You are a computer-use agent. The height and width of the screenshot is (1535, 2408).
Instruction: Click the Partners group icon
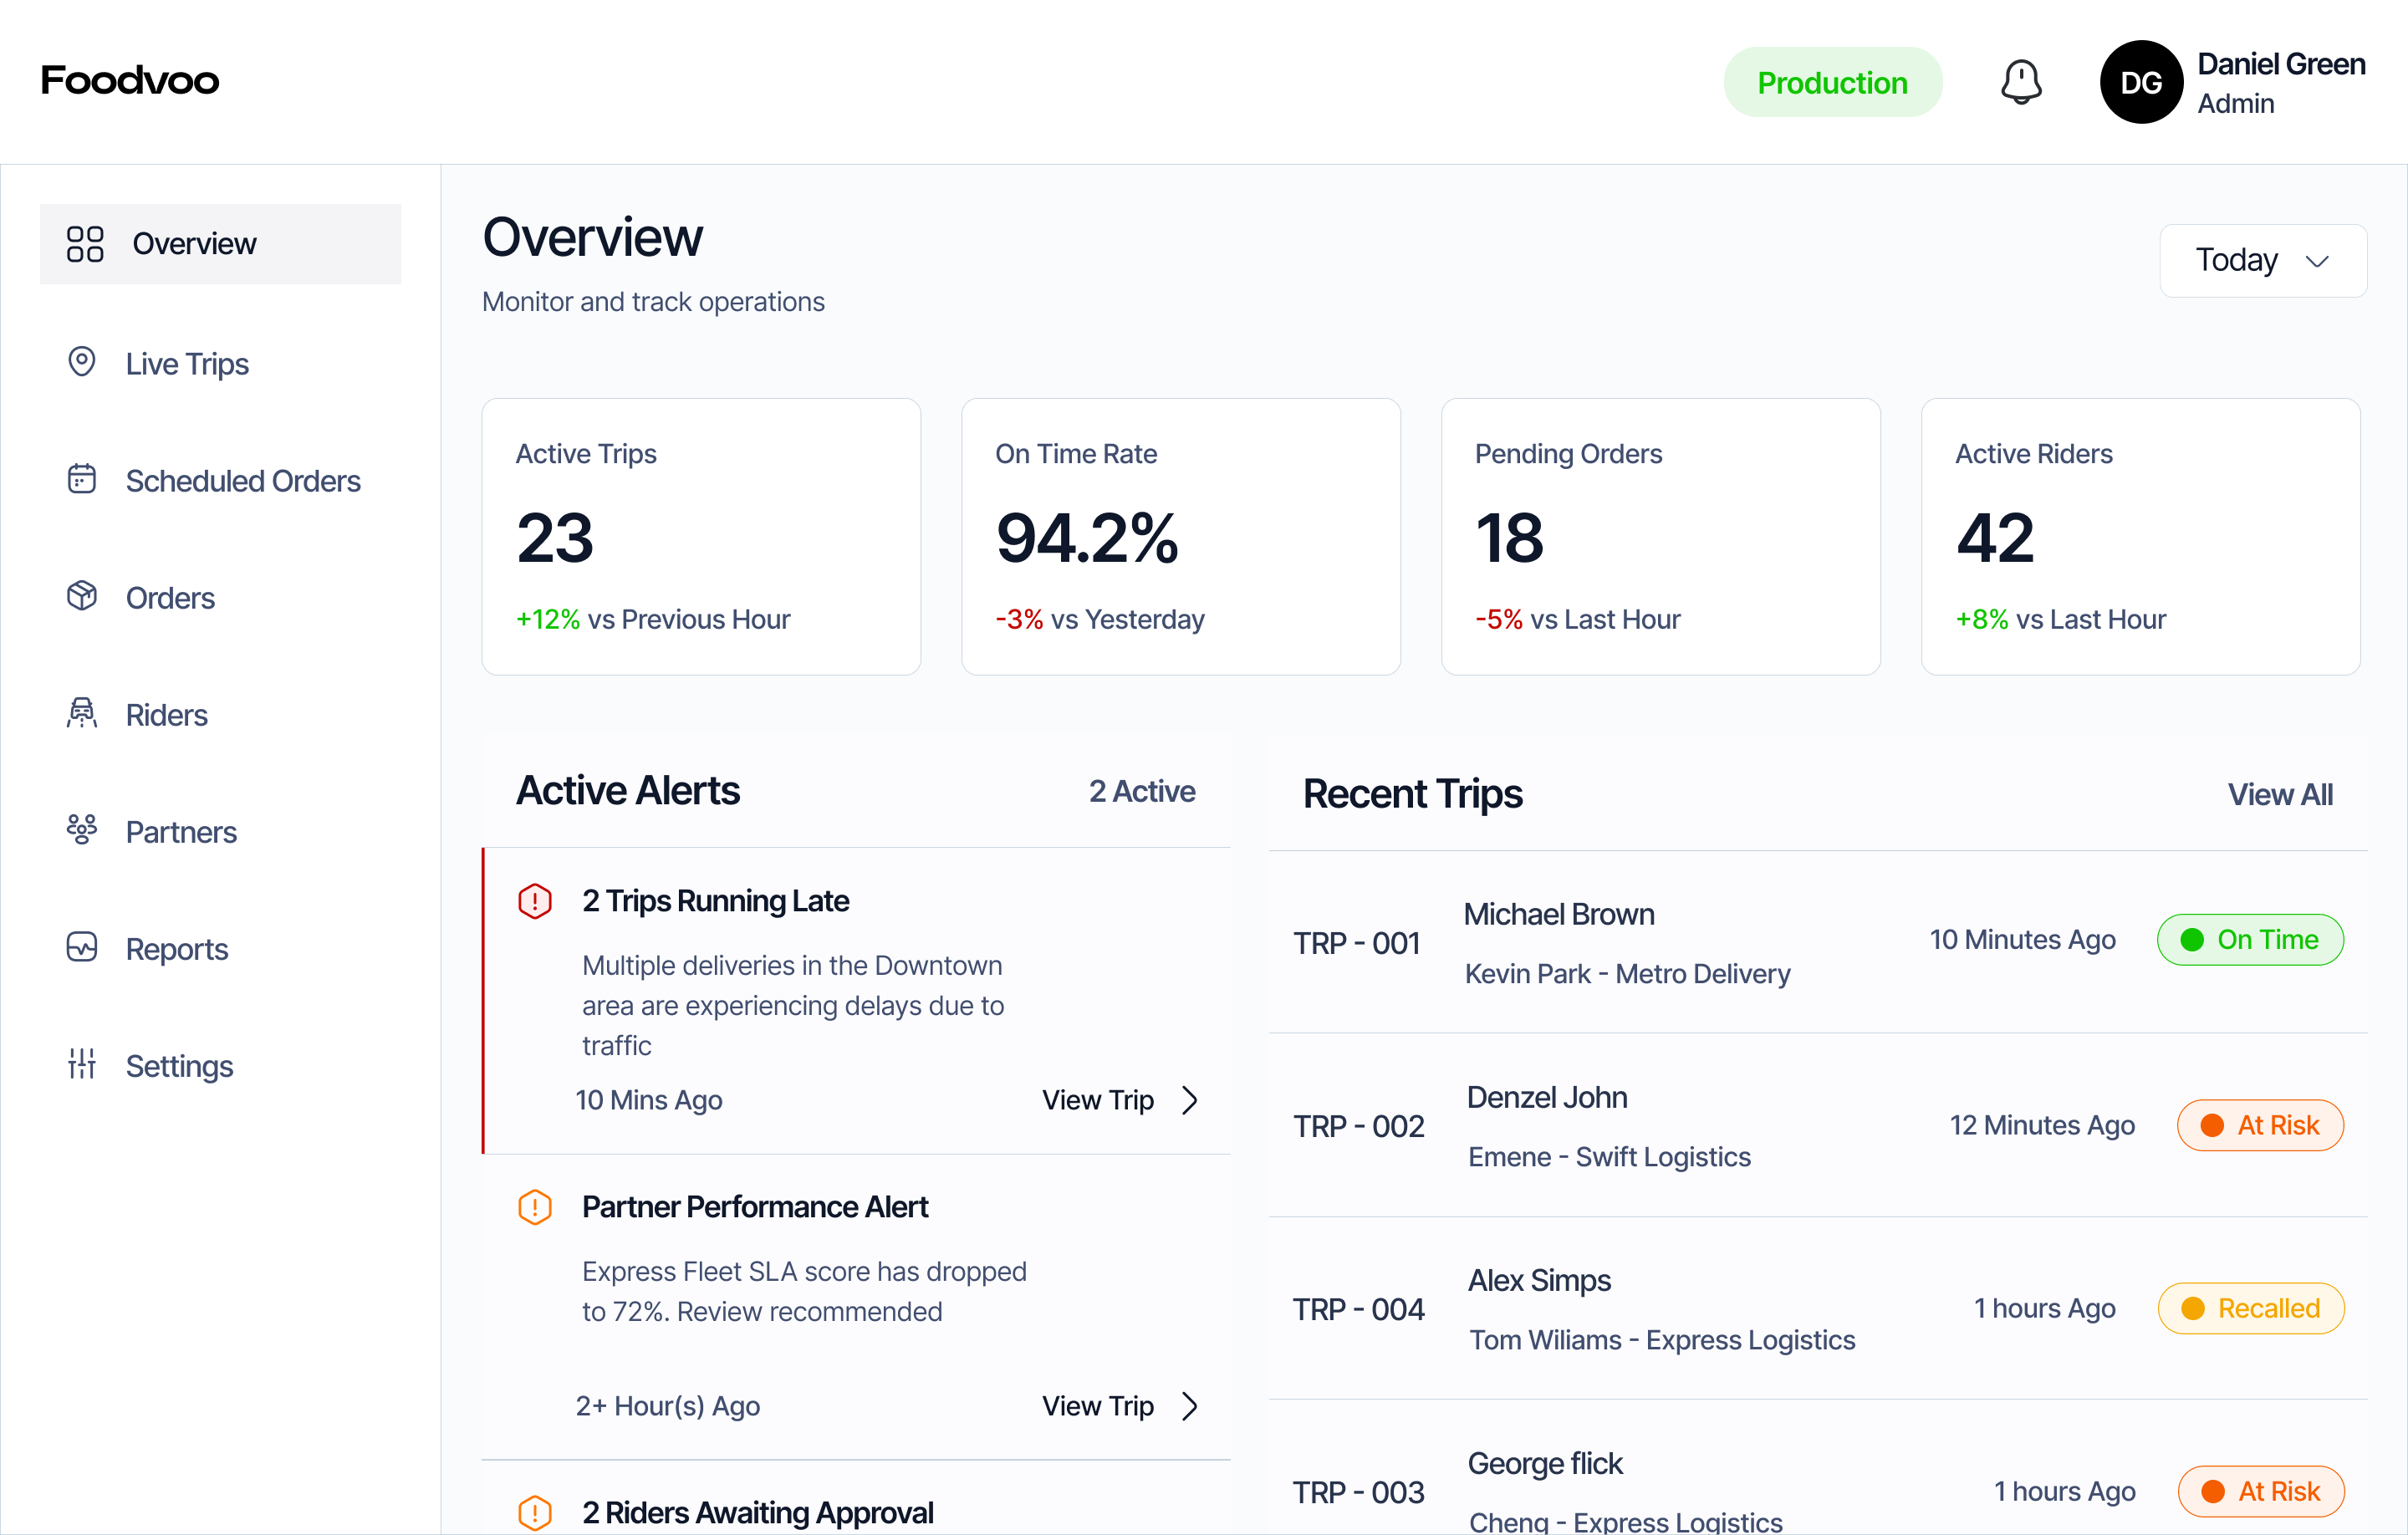click(x=82, y=830)
